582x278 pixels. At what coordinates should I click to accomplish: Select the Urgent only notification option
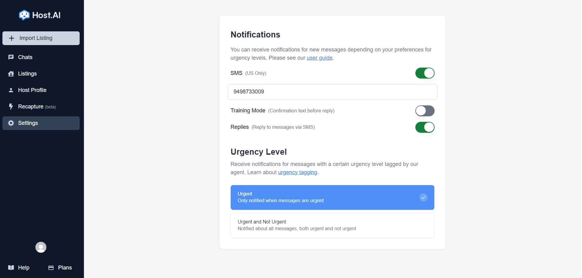[x=332, y=197]
